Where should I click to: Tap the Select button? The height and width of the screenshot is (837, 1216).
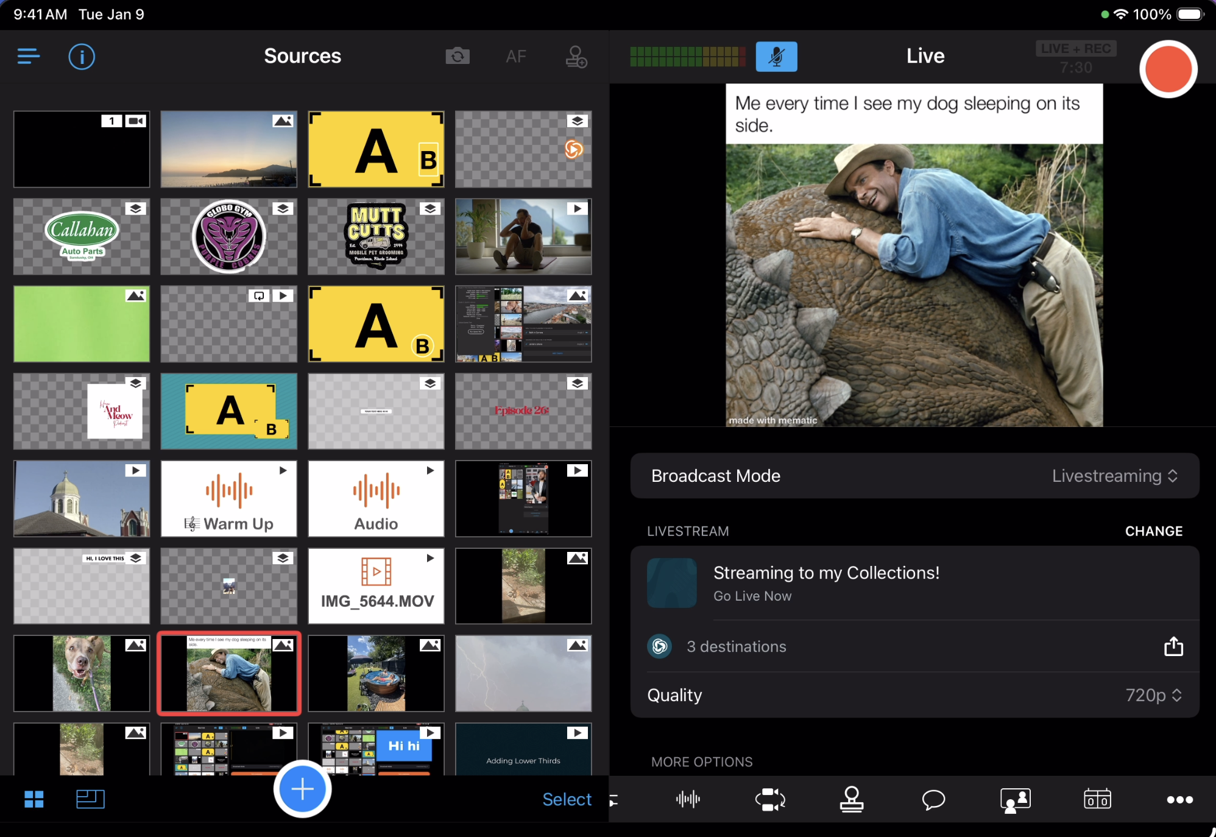click(567, 799)
